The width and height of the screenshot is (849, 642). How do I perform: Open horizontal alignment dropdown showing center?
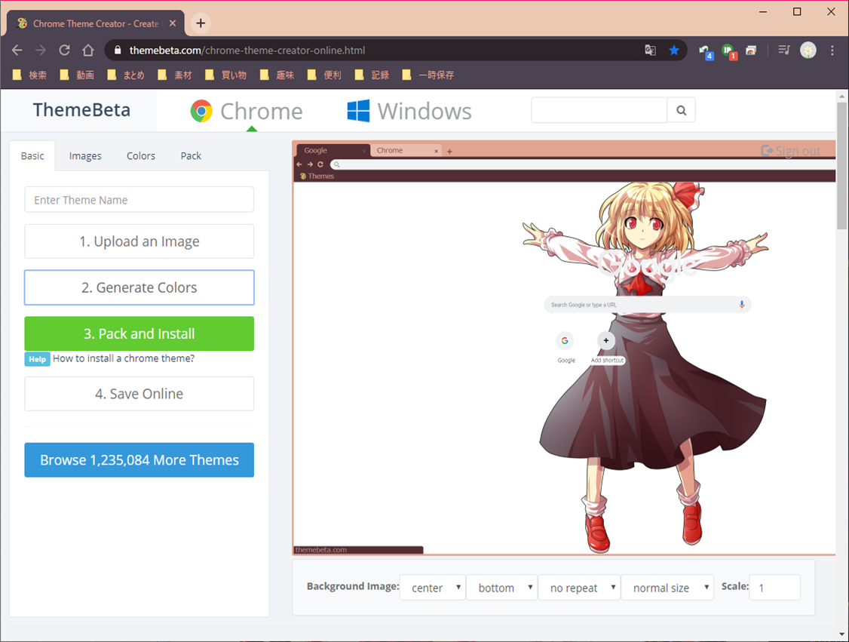click(x=433, y=587)
